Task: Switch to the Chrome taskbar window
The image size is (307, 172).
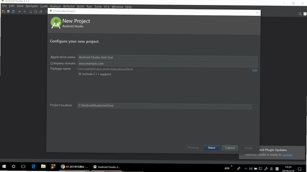Action: [x=74, y=167]
